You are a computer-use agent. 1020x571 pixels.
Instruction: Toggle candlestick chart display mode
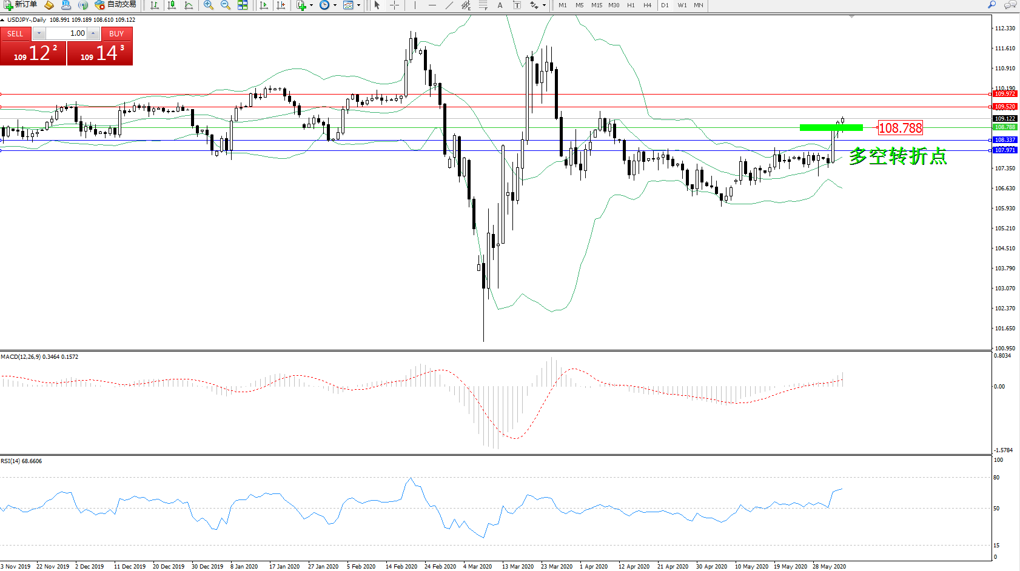172,5
